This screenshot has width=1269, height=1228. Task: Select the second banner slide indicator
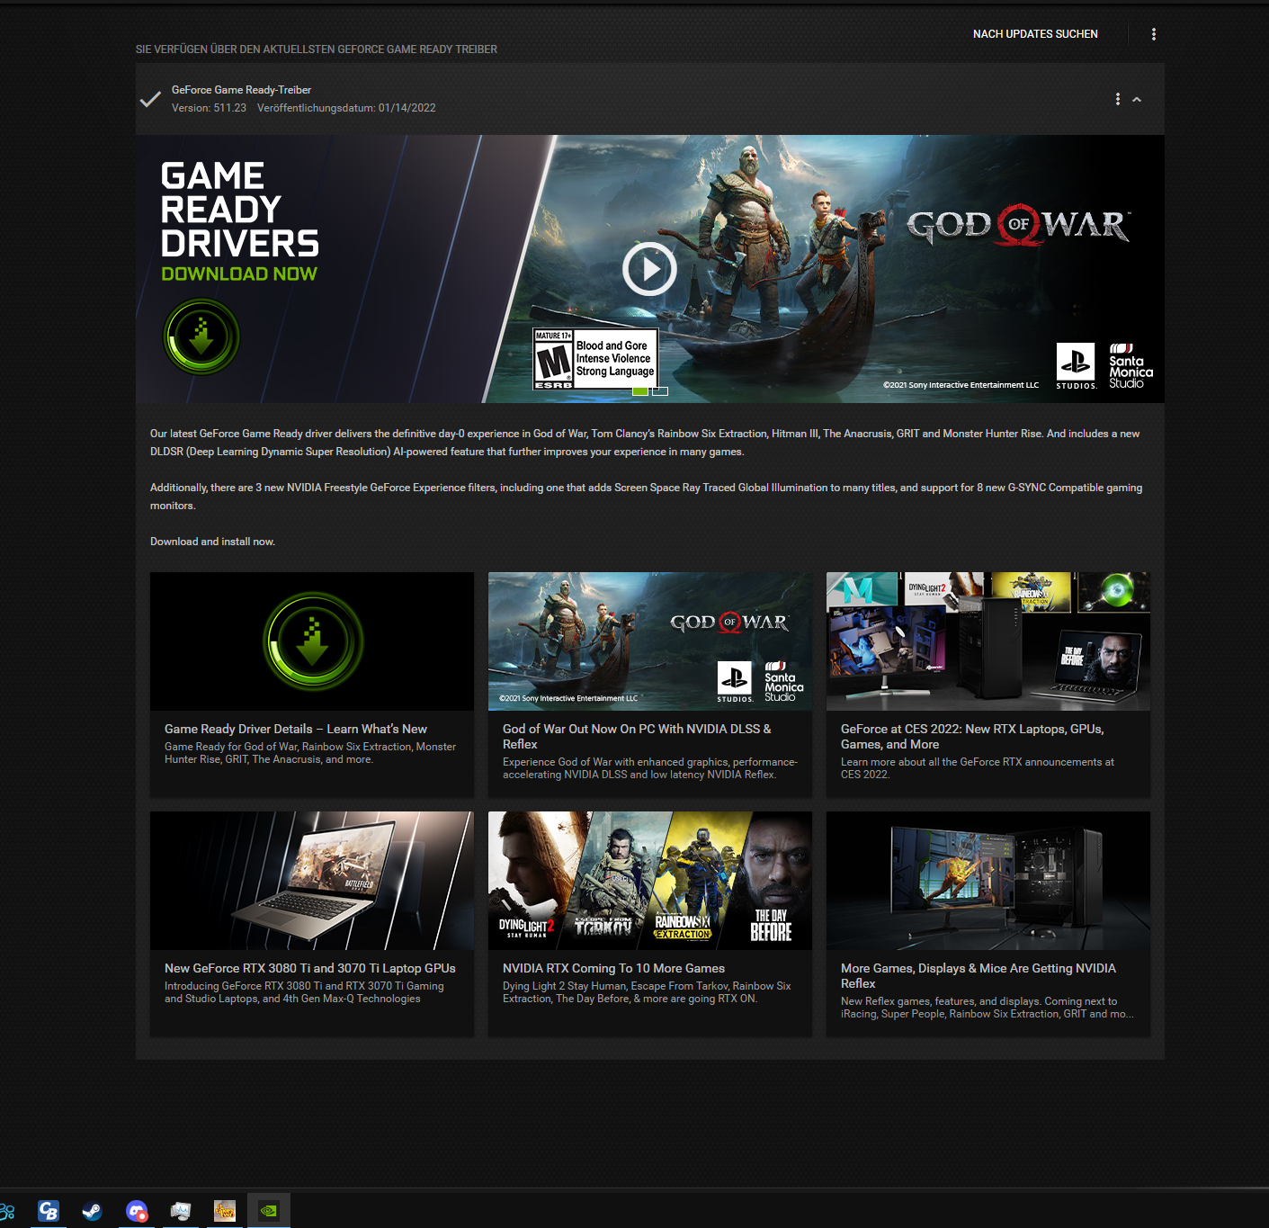(660, 391)
